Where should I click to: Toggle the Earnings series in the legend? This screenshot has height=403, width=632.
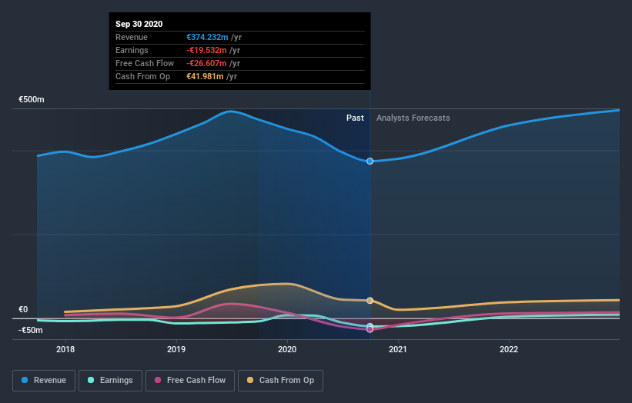[x=110, y=381]
